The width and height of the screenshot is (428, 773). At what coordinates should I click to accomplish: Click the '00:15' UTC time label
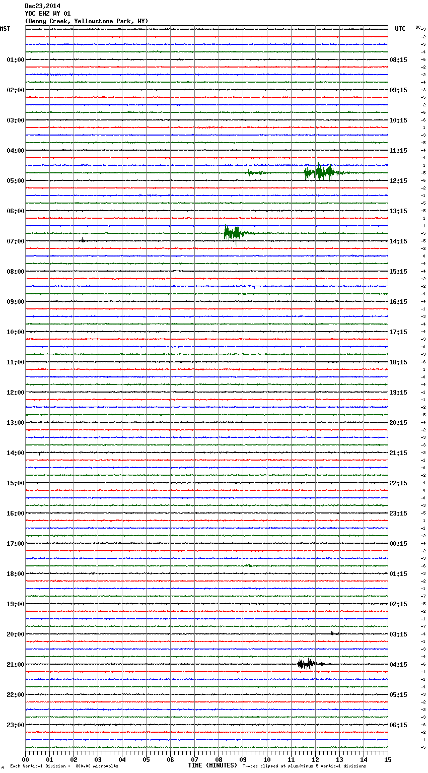point(398,544)
